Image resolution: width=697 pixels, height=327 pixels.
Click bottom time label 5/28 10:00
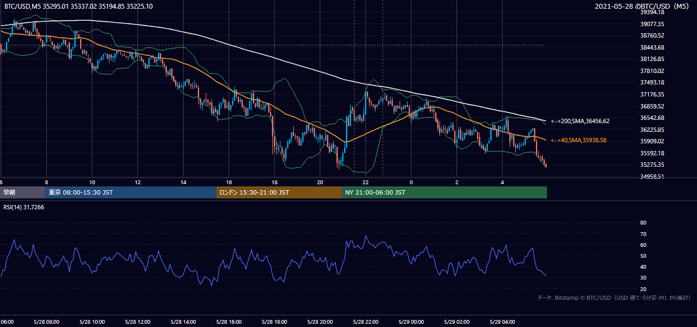tap(92, 322)
